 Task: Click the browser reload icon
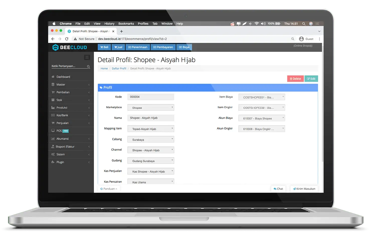coord(67,39)
